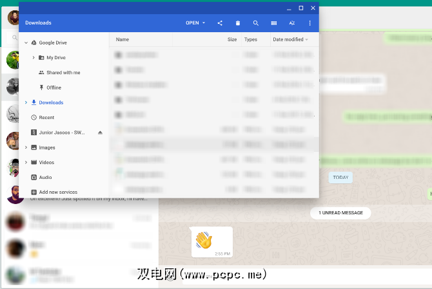The image size is (432, 289).
Task: Select Downloads in the sidebar
Action: [51, 102]
